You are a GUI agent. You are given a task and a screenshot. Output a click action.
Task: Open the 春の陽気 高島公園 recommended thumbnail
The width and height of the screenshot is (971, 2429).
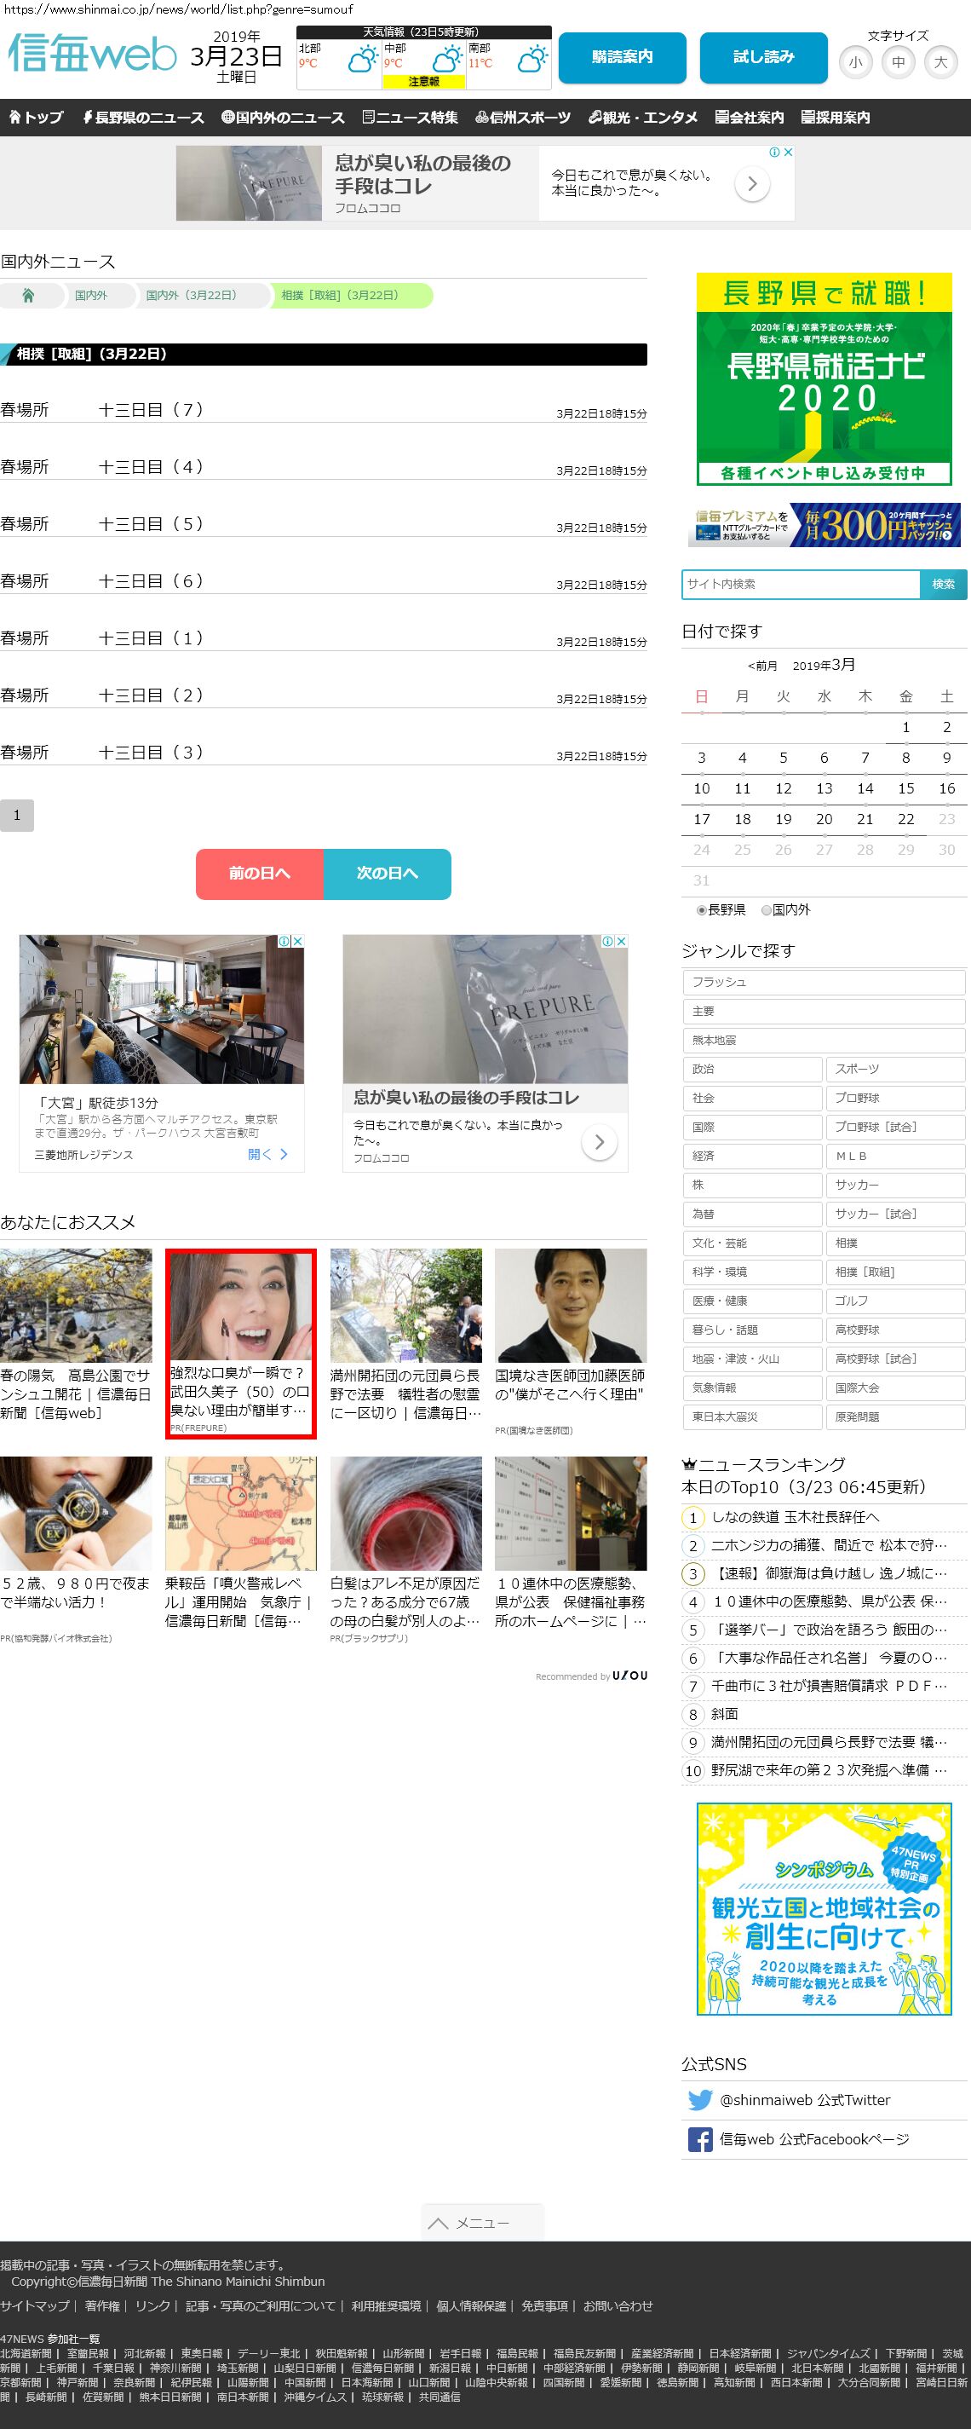tap(76, 1305)
